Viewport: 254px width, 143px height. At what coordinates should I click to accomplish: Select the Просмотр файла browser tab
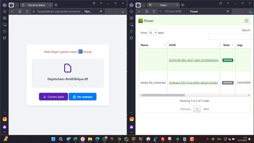[x=36, y=5]
